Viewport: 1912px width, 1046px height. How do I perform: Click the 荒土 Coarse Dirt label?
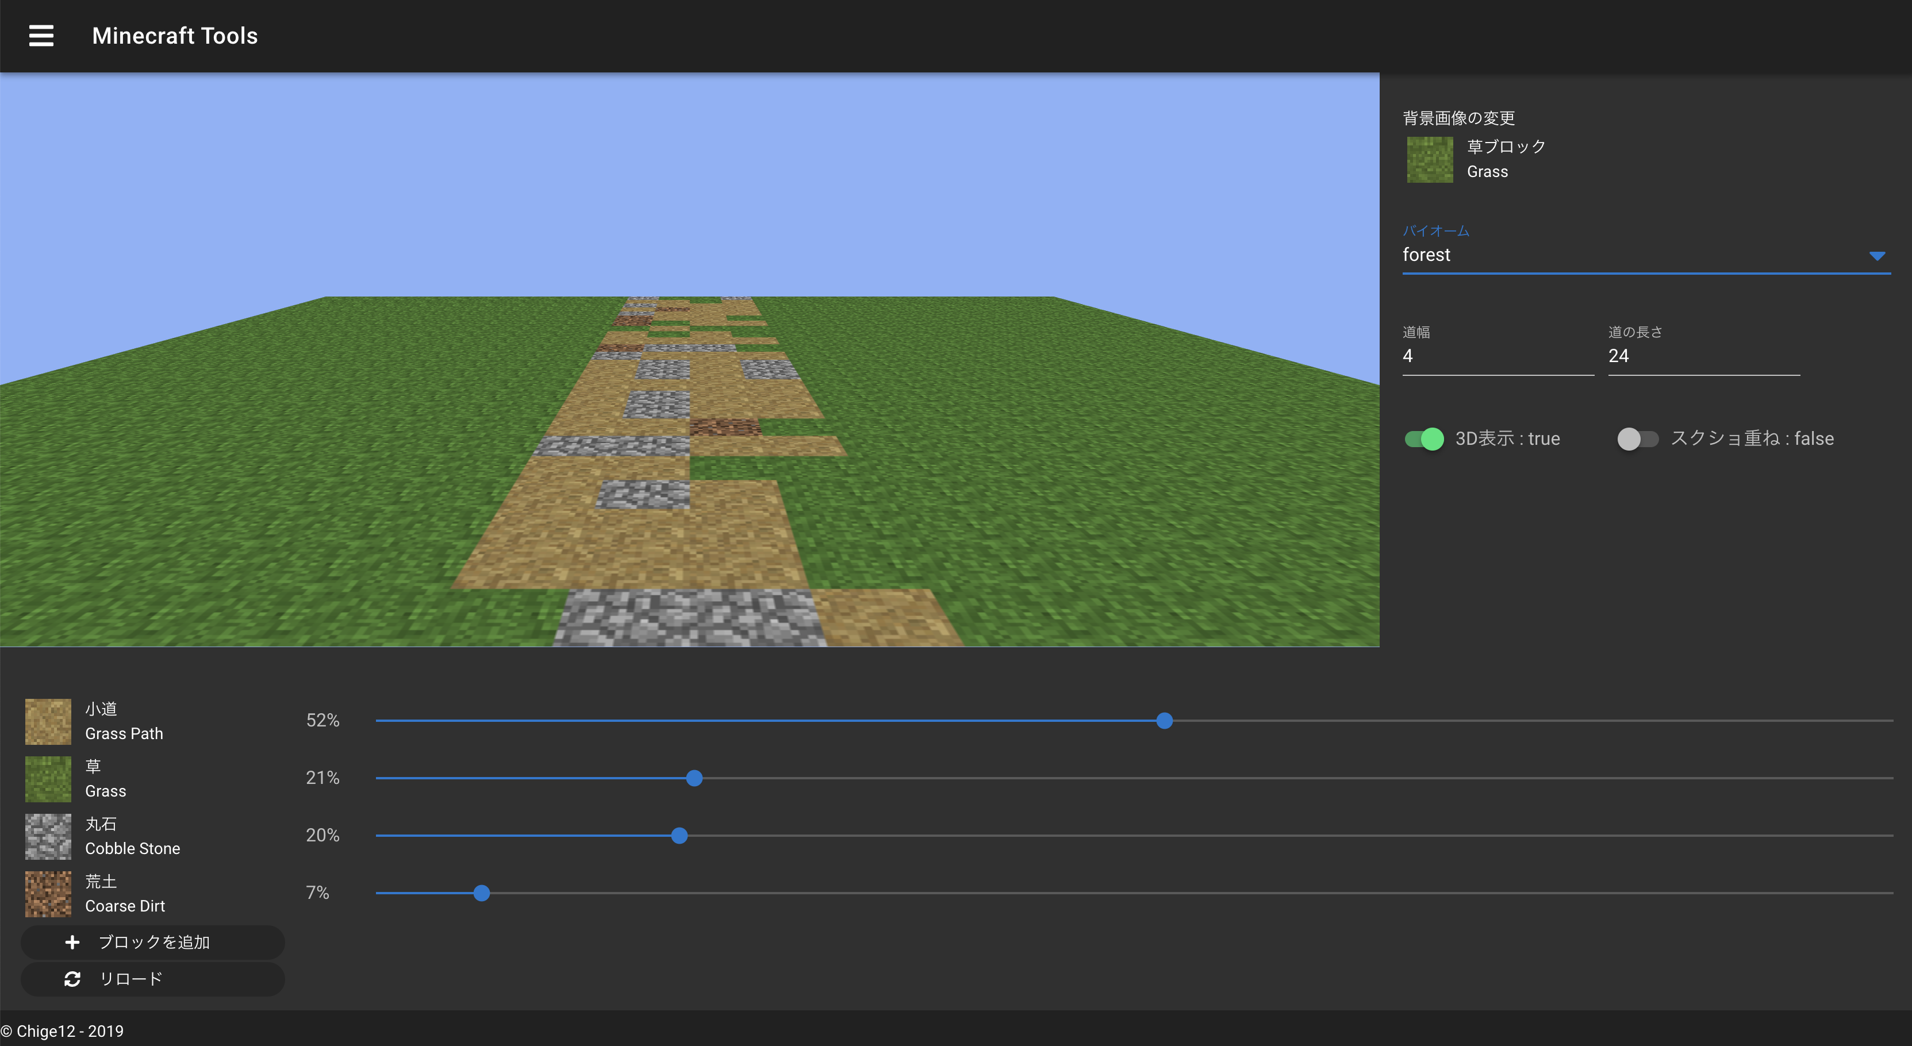coord(125,894)
